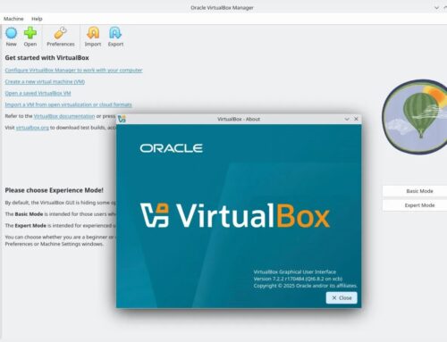The image size is (447, 342).
Task: Click the 'Get started with VirtualBox' heading
Action: pos(46,58)
